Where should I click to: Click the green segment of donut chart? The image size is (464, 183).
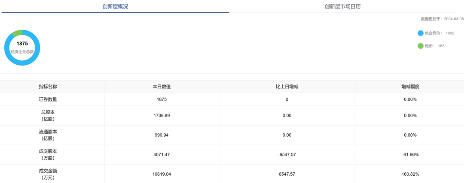[17, 33]
